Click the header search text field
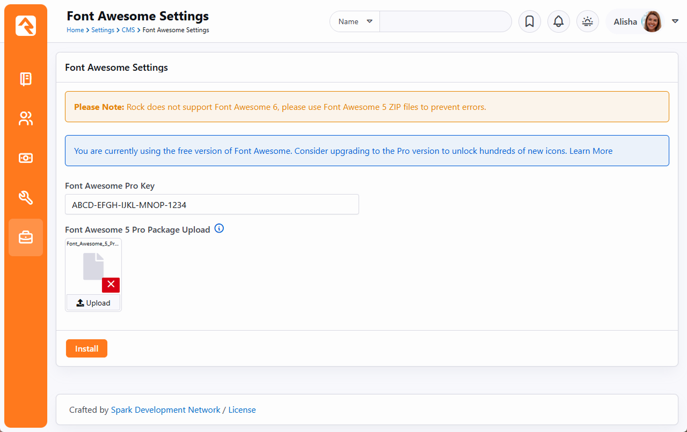Viewport: 687px width, 432px height. pos(445,21)
